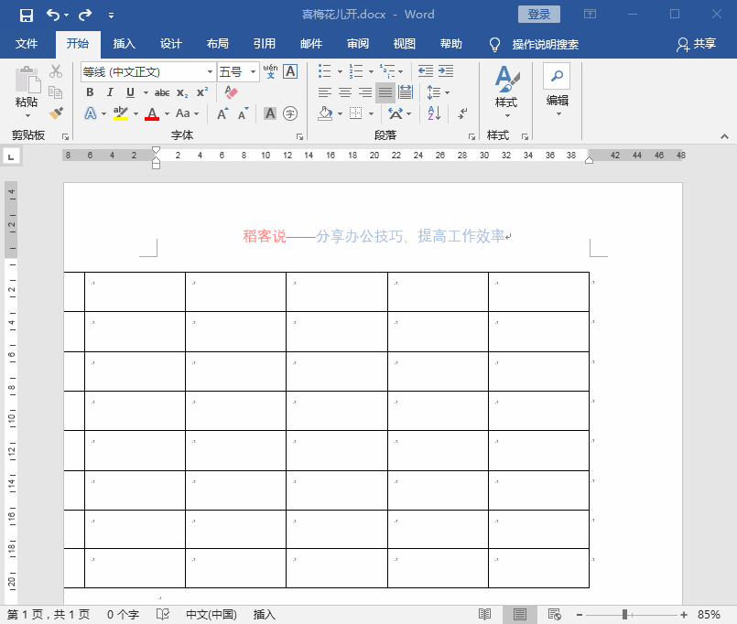Decrease paragraph indent

tap(426, 71)
